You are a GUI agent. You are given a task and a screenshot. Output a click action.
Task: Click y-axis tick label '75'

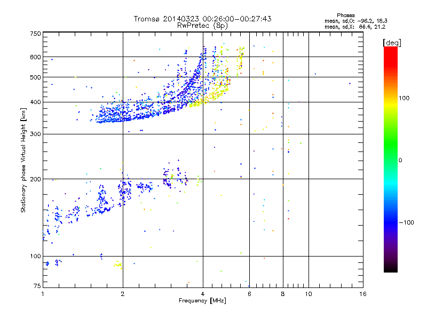click(37, 286)
